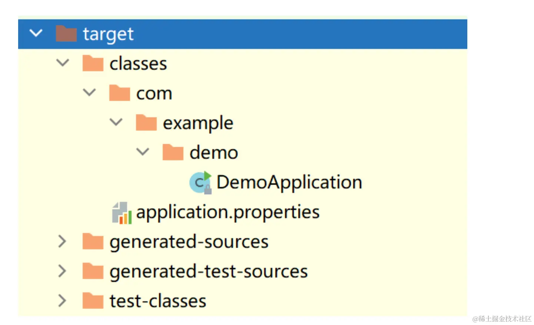Expand the test-classes folder
Screen dimensions: 534x325
tap(62, 301)
